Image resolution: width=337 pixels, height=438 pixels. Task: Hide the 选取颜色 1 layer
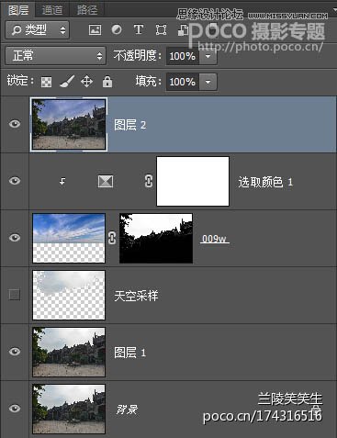(x=15, y=181)
